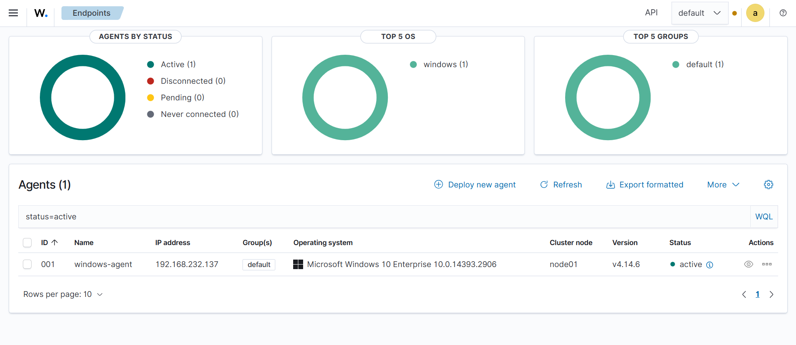The height and width of the screenshot is (345, 796).
Task: Sort by Status column header
Action: point(680,243)
